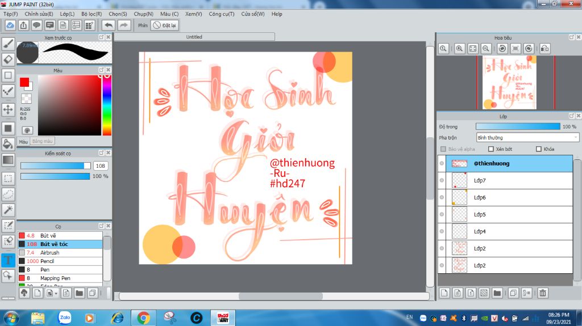Duplicate the layer using copy icon

[513, 293]
